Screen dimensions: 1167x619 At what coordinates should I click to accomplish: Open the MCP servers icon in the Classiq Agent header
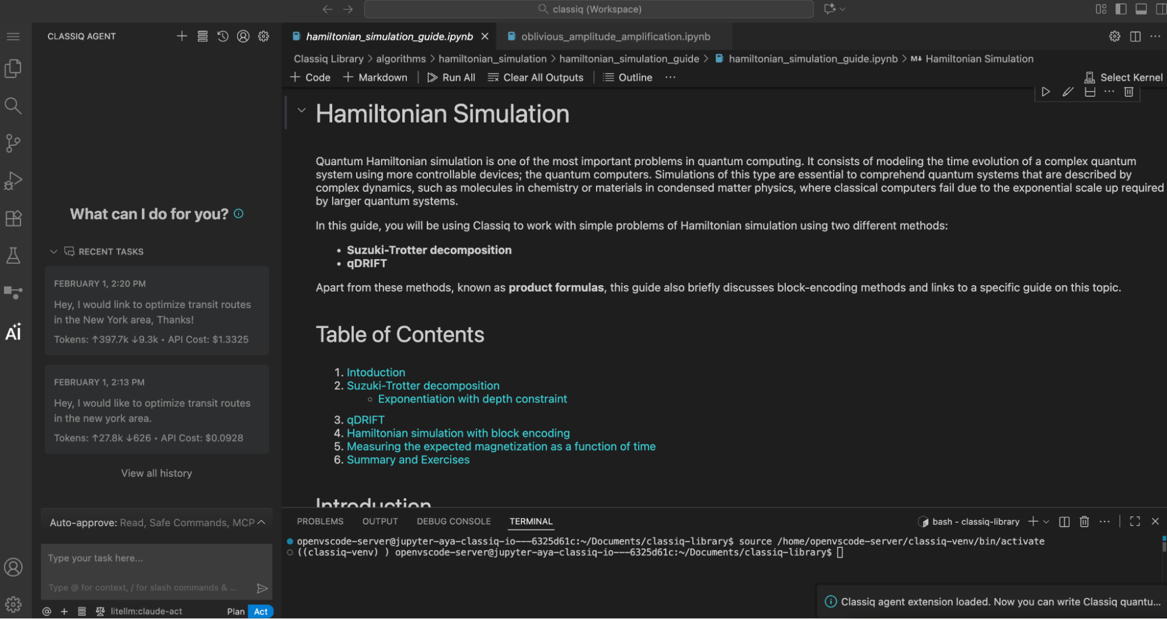tap(203, 36)
